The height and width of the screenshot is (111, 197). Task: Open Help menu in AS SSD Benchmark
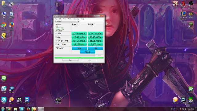click(x=83, y=19)
